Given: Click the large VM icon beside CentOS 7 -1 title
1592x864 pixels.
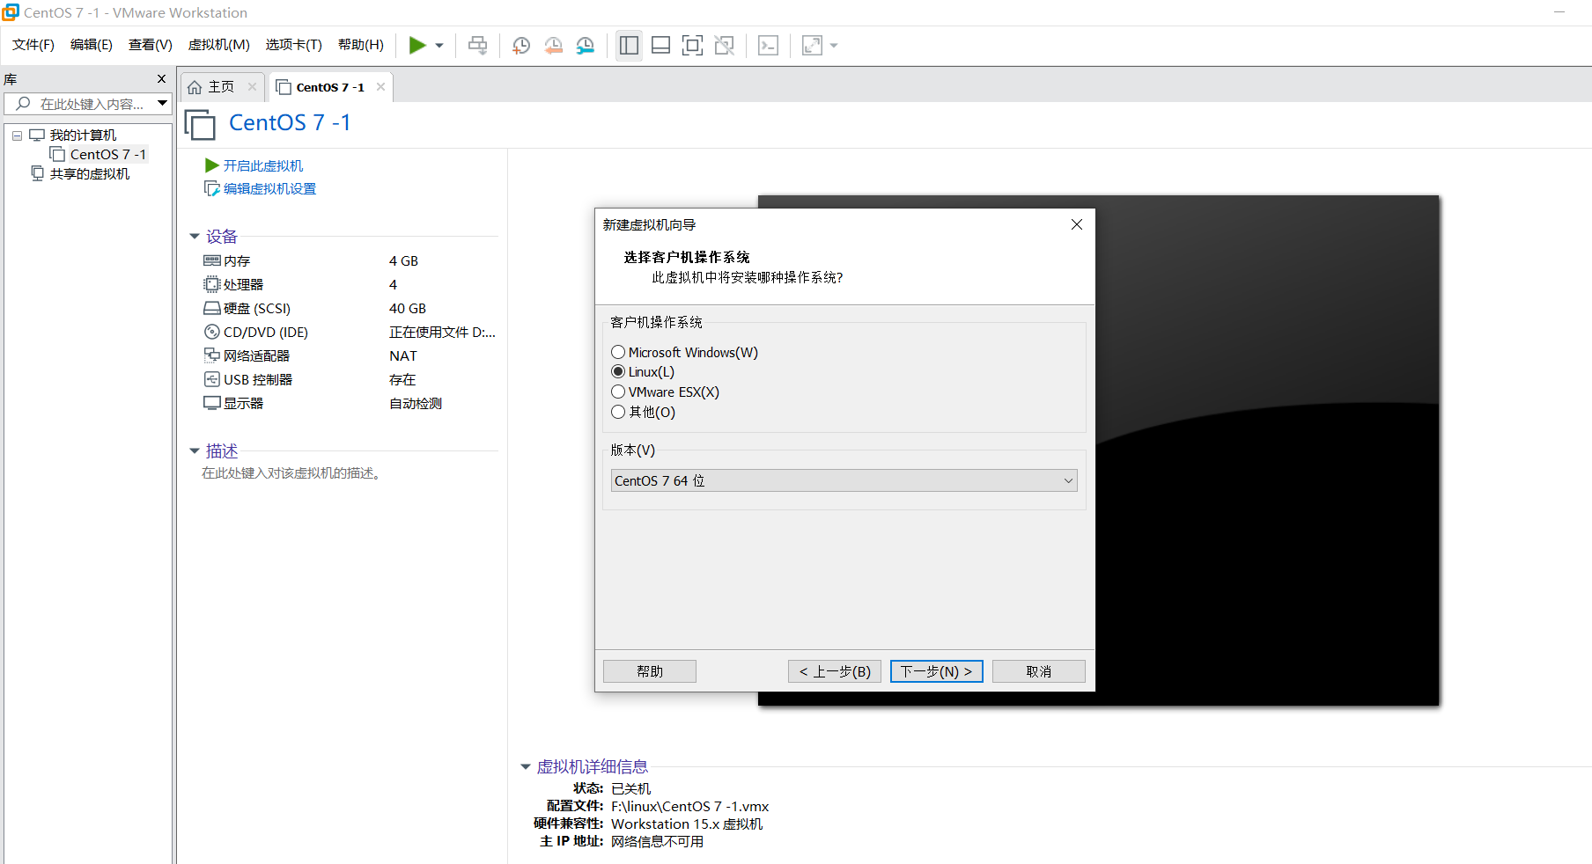Looking at the screenshot, I should click(200, 124).
